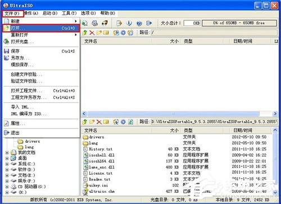
Task: Expand the 软件(D:) drive node
Action: tap(7, 170)
